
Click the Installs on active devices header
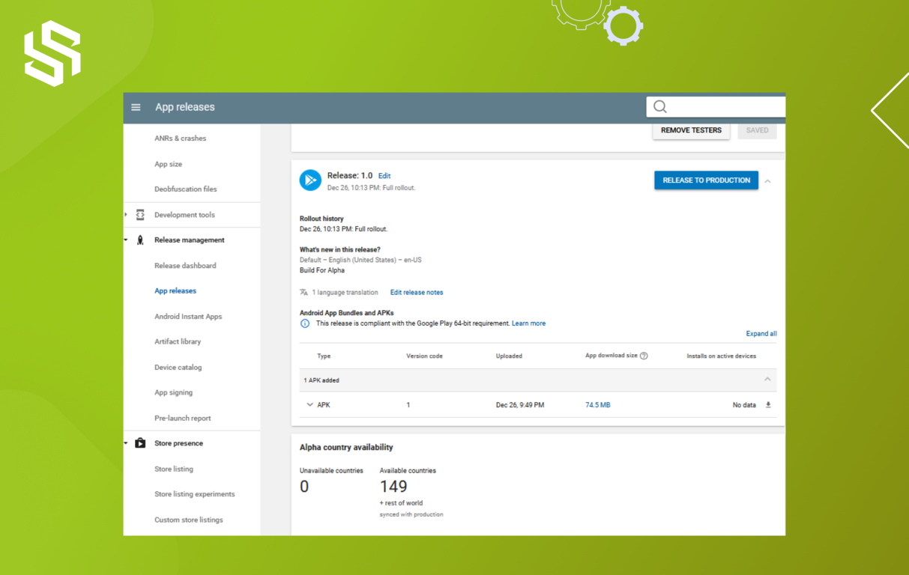[x=721, y=356]
